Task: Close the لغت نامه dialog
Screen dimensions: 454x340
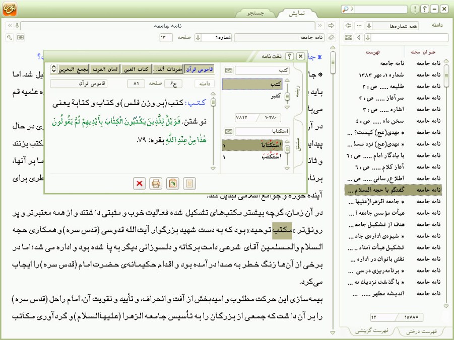Action: tap(300, 56)
